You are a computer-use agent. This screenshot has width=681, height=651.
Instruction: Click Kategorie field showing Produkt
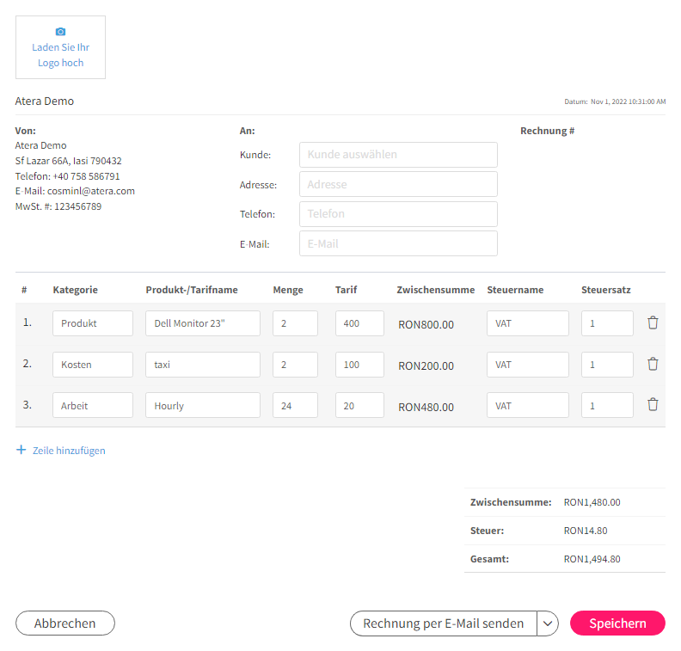pos(93,323)
